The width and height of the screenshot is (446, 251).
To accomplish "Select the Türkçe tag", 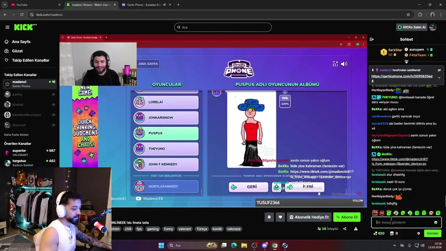I will [x=202, y=229].
